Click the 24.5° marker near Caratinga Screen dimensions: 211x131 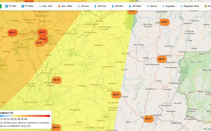point(164,22)
